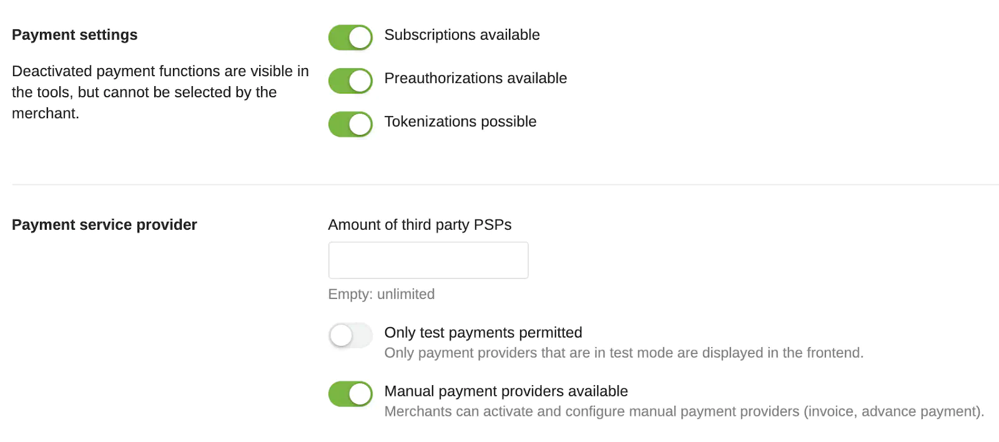
Task: Disable the Manual payment providers available switch
Action: click(350, 394)
